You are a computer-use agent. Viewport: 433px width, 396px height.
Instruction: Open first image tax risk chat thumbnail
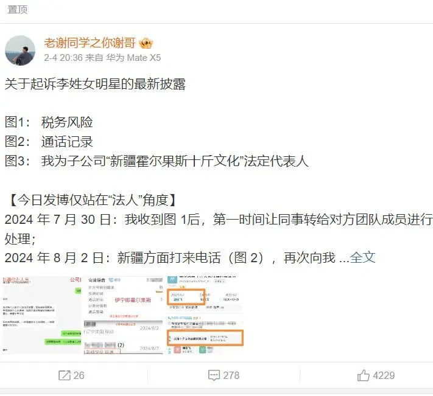[x=42, y=315]
